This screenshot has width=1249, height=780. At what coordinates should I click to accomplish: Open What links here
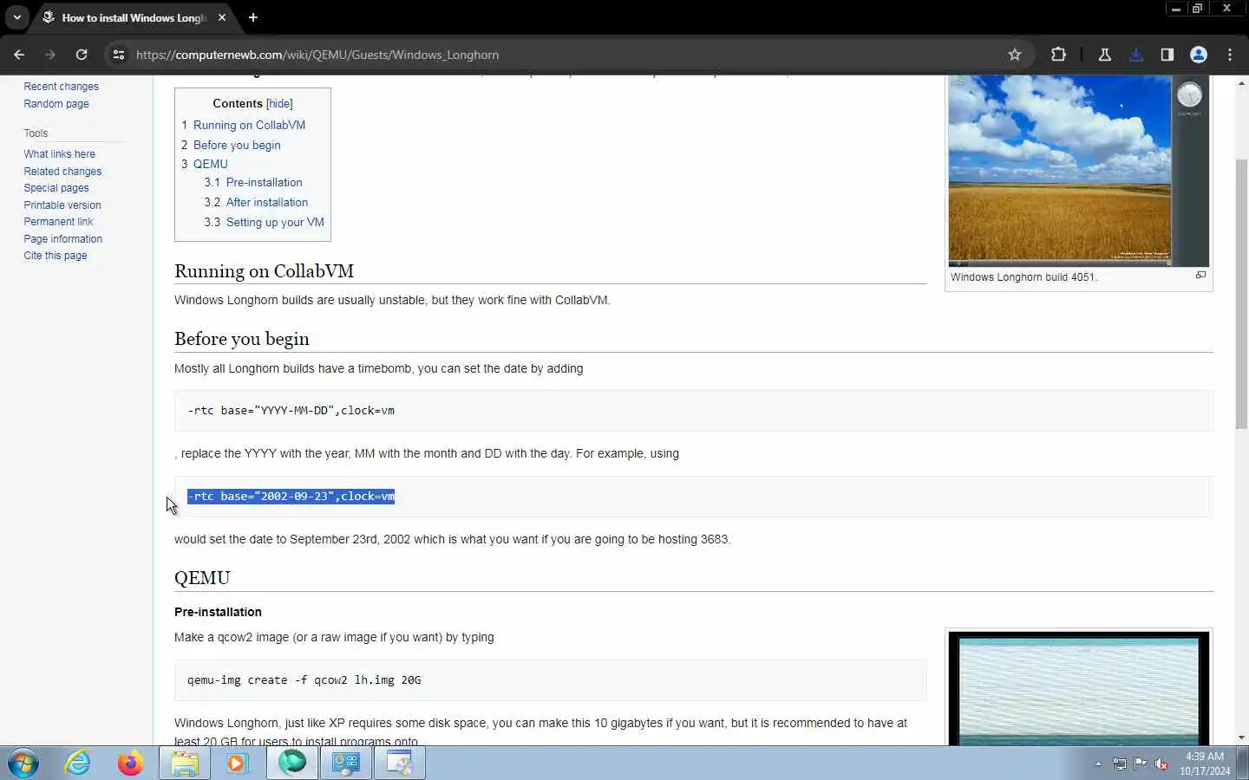coord(60,154)
